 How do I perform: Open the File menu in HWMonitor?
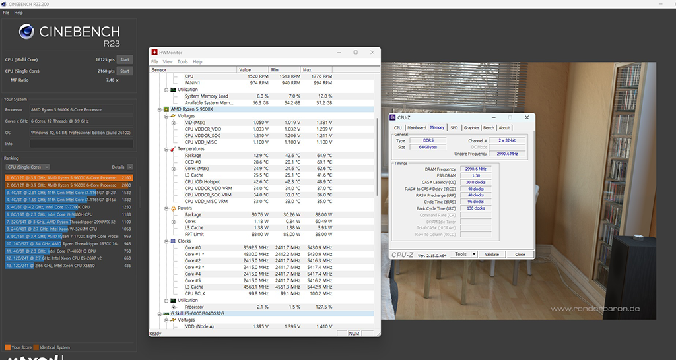(154, 61)
